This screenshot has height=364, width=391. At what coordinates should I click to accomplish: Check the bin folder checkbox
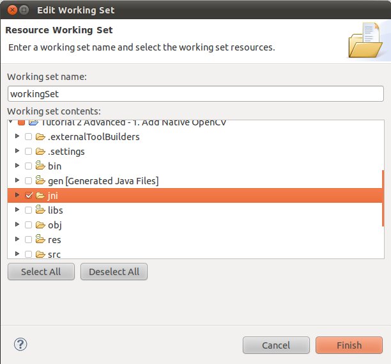pyautogui.click(x=28, y=166)
